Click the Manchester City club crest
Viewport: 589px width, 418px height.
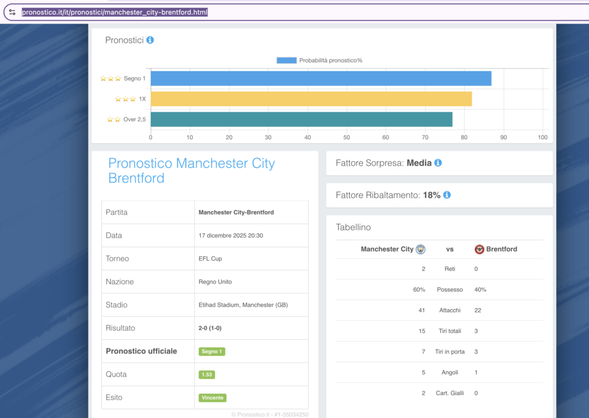420,250
